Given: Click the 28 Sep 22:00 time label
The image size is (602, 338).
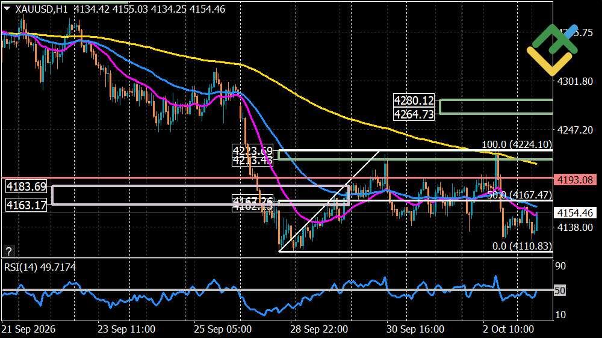Looking at the screenshot, I should (319, 329).
